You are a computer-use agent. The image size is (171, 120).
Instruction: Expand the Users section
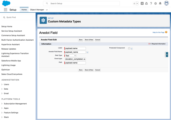coord(2,84)
